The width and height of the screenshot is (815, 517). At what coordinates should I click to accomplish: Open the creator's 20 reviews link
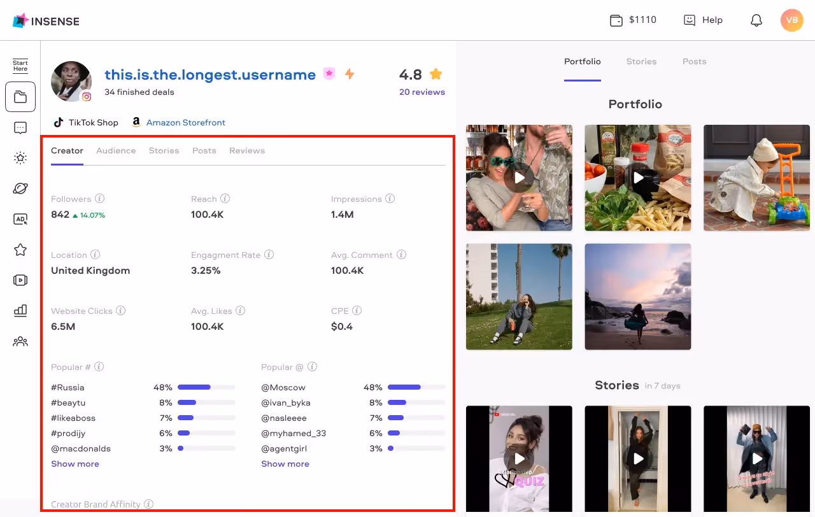[x=422, y=92]
